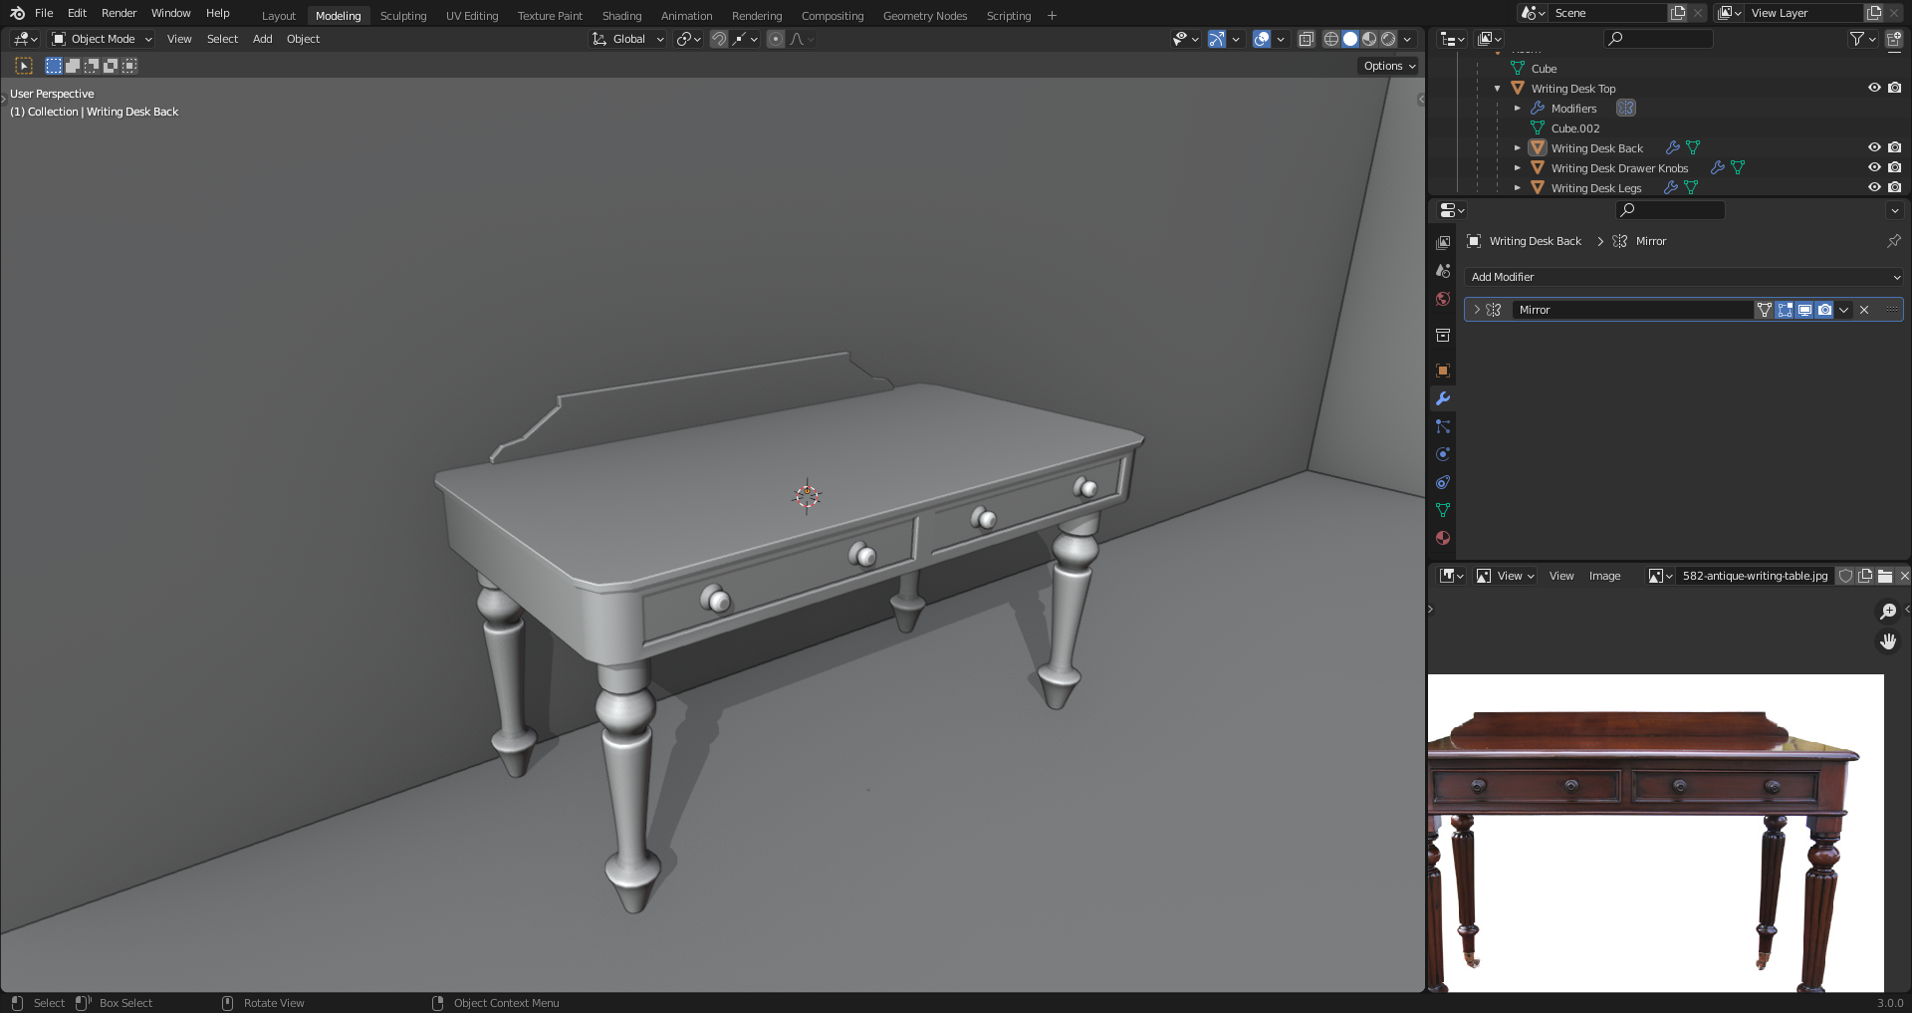Viewport: 1912px width, 1013px height.
Task: Open Mirror modifier extra options dropdown
Action: coord(1844,310)
